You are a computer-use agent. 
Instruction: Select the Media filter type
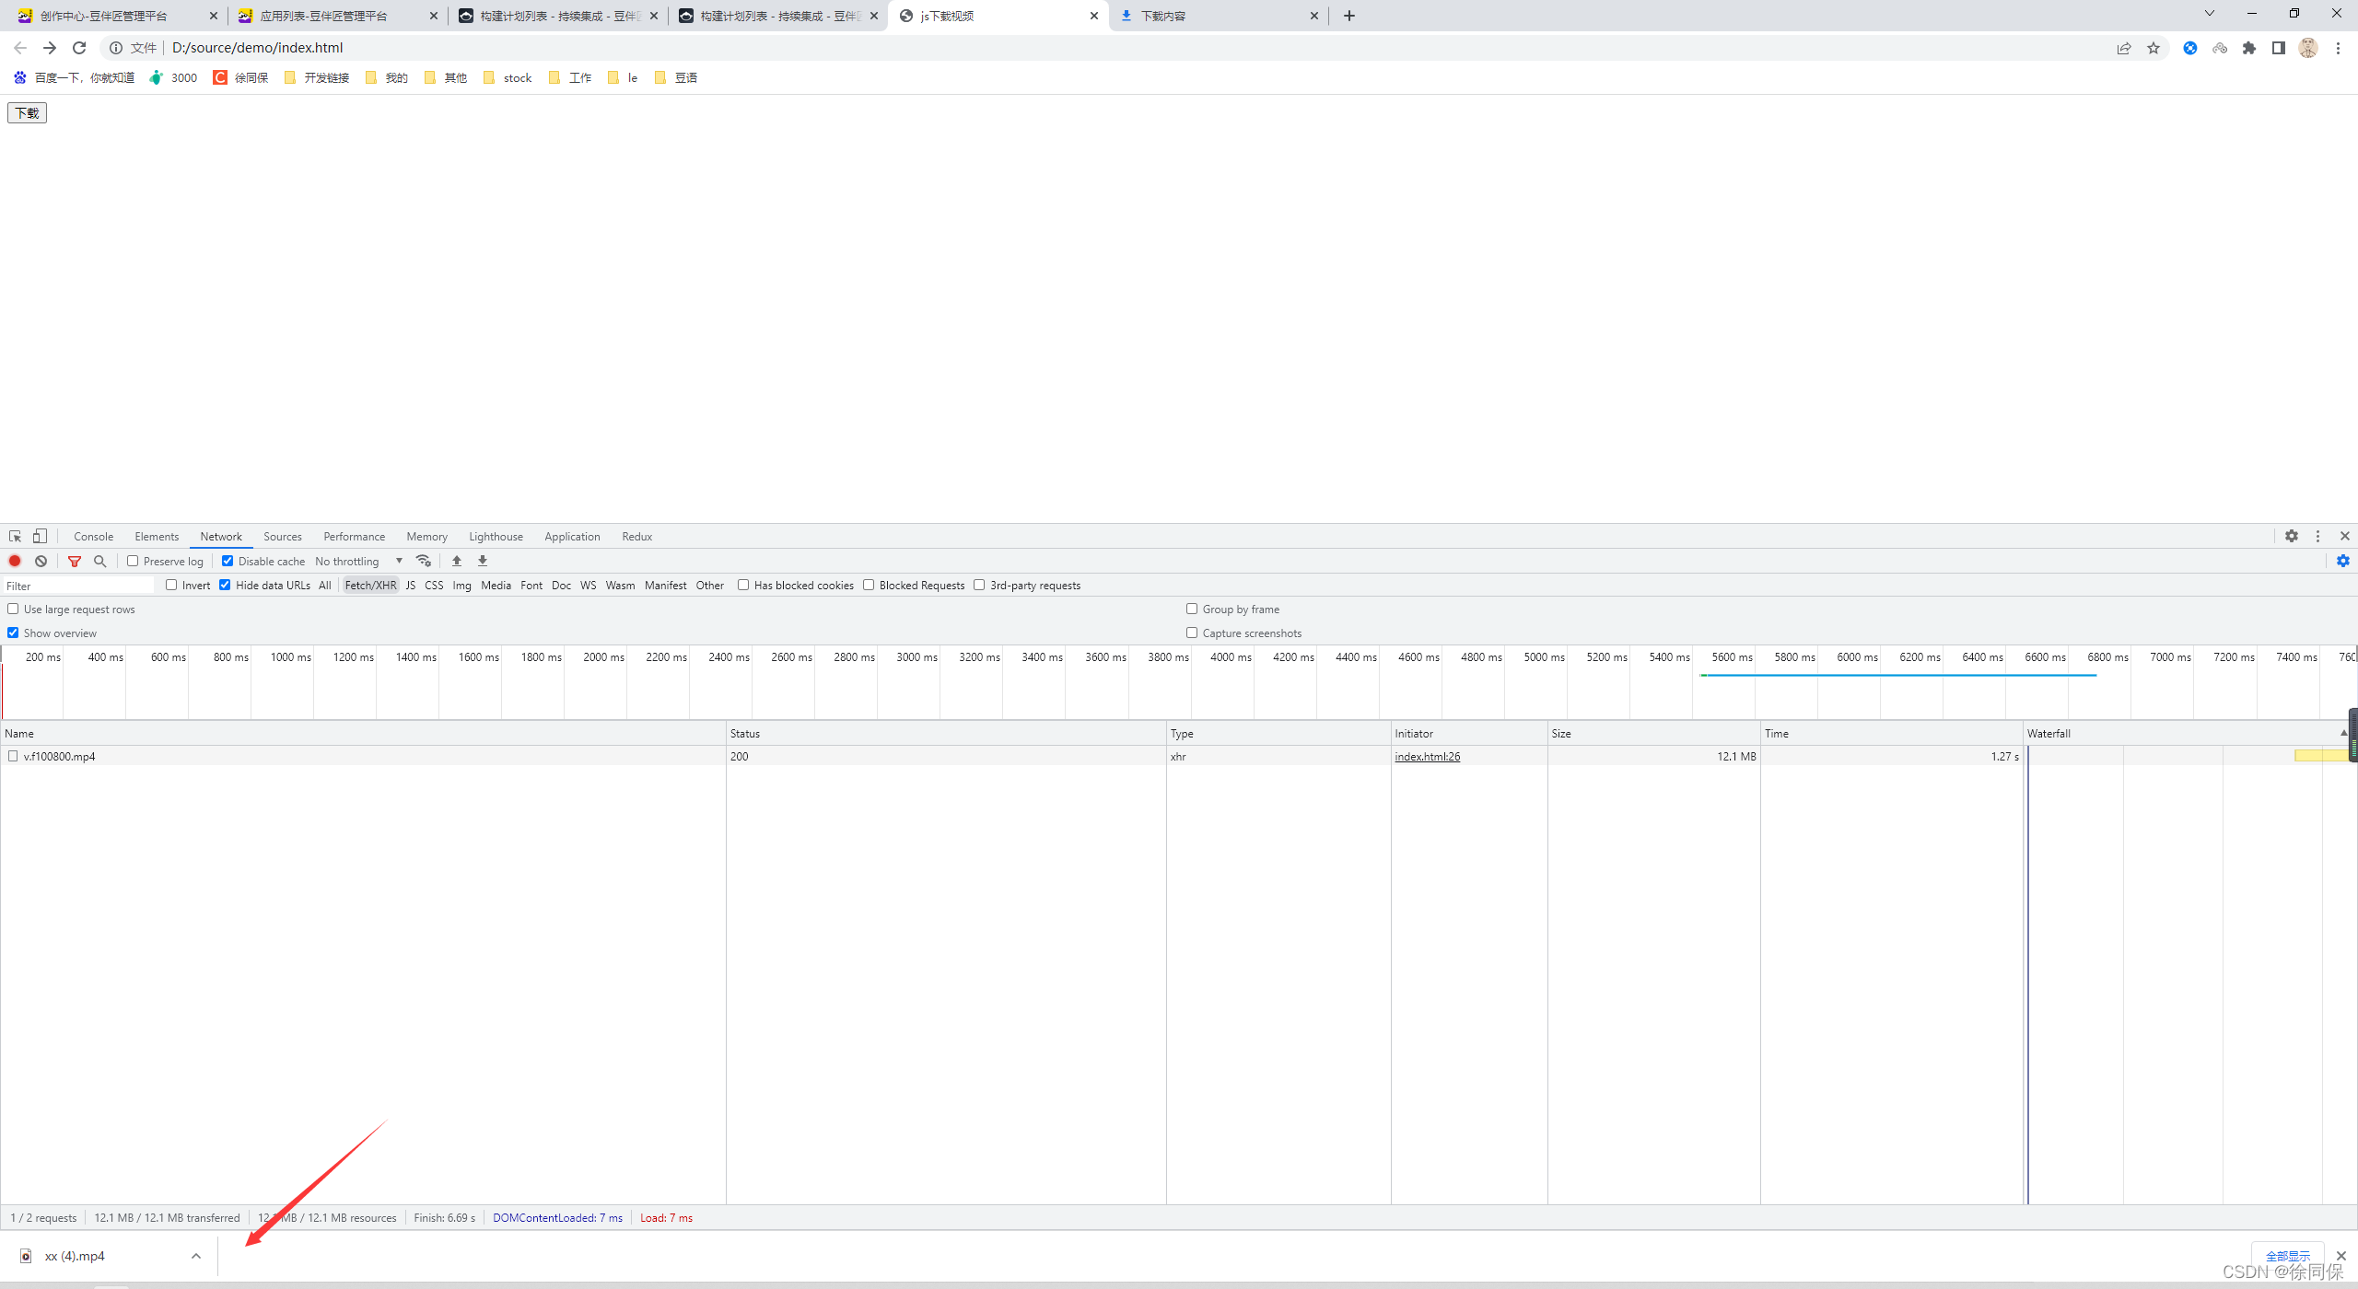point(496,585)
